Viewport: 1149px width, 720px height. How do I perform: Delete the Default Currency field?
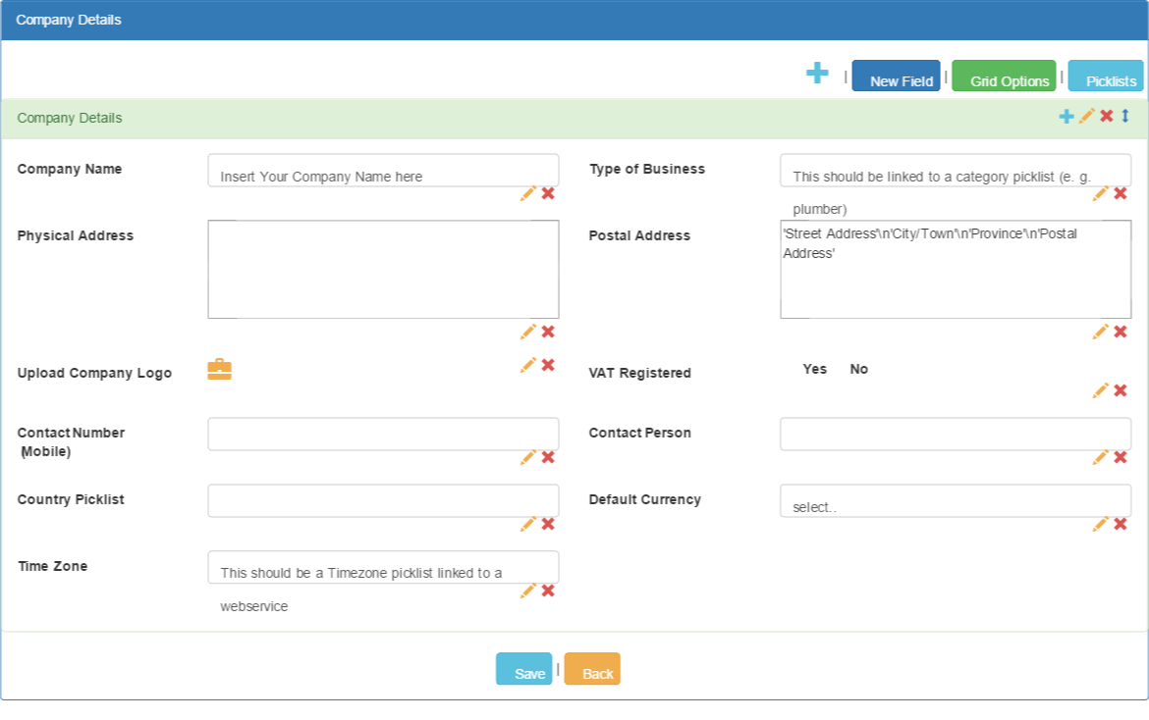tap(1121, 524)
